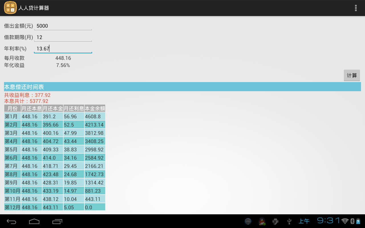
Task: Tap the Android home navigation icon
Action: (x=34, y=221)
